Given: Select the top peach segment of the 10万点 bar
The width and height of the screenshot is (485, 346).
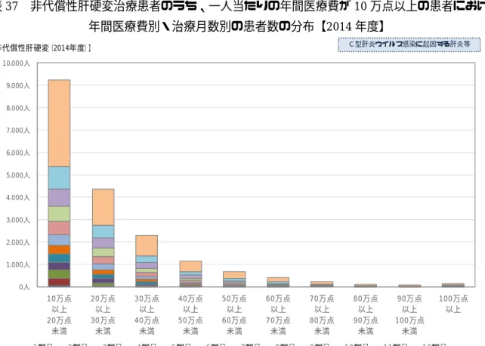Looking at the screenshot, I should (x=59, y=123).
